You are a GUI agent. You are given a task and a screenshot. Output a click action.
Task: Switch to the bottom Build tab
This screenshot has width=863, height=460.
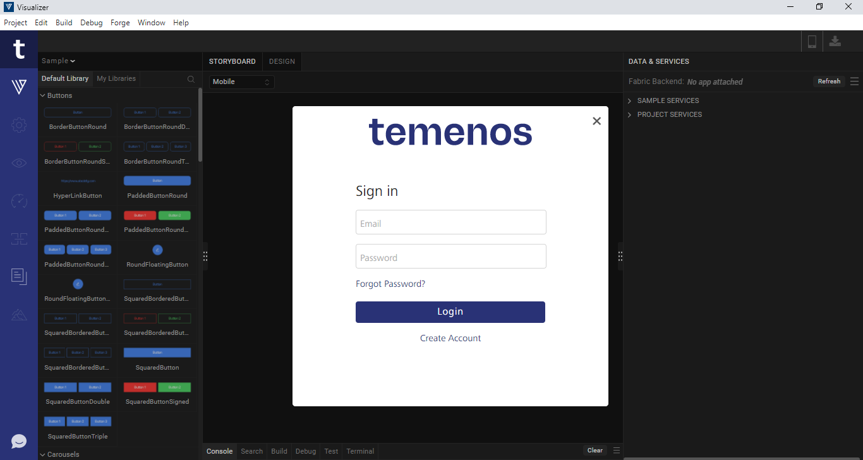click(x=279, y=451)
